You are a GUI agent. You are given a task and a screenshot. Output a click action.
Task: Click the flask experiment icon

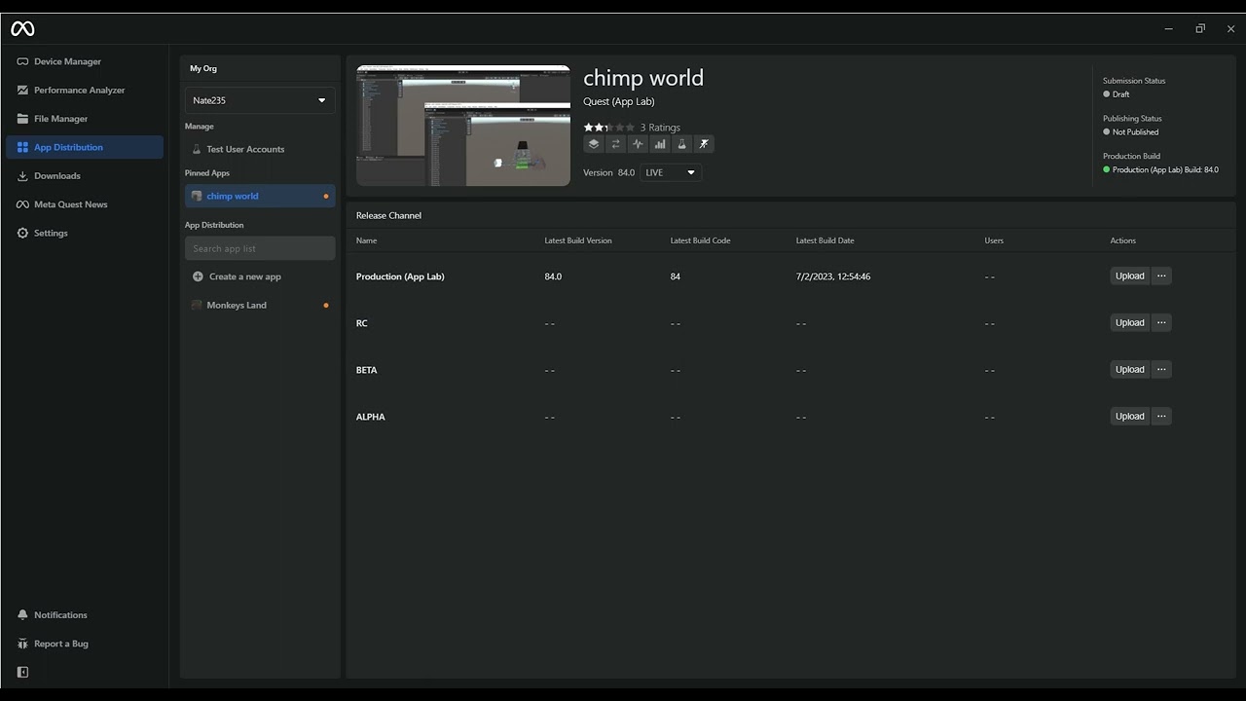tap(682, 144)
